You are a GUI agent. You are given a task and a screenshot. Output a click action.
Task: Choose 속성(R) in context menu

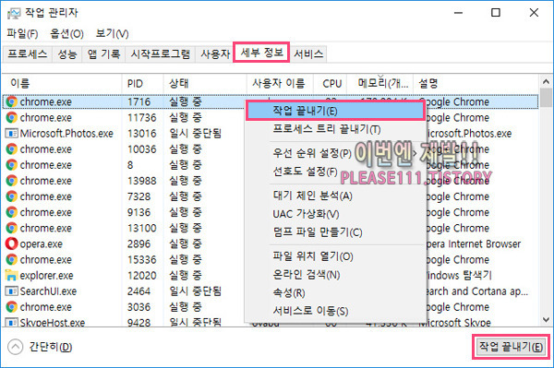coord(335,293)
